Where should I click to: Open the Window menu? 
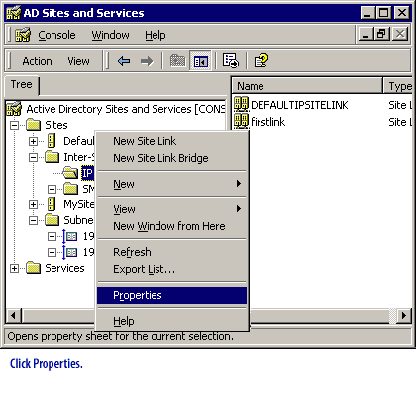[x=110, y=35]
